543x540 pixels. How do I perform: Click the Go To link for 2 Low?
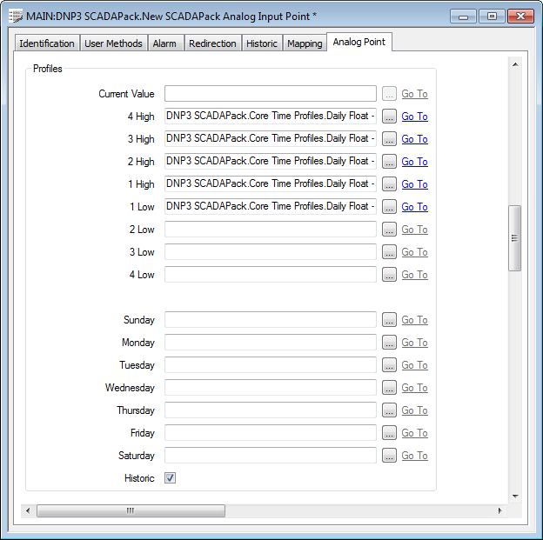pyautogui.click(x=414, y=230)
